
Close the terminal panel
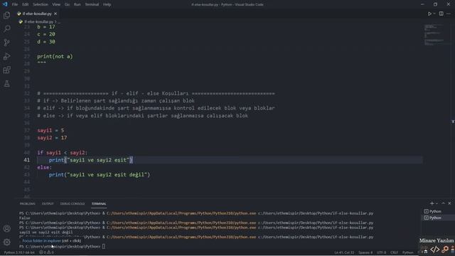[449, 203]
